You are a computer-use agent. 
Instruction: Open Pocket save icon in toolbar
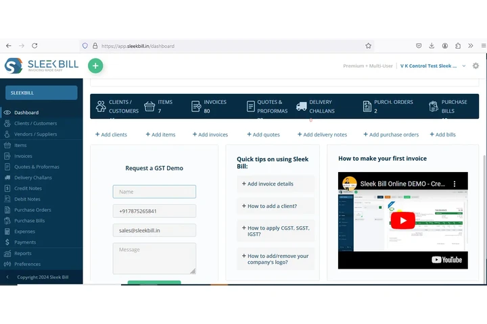tap(419, 46)
